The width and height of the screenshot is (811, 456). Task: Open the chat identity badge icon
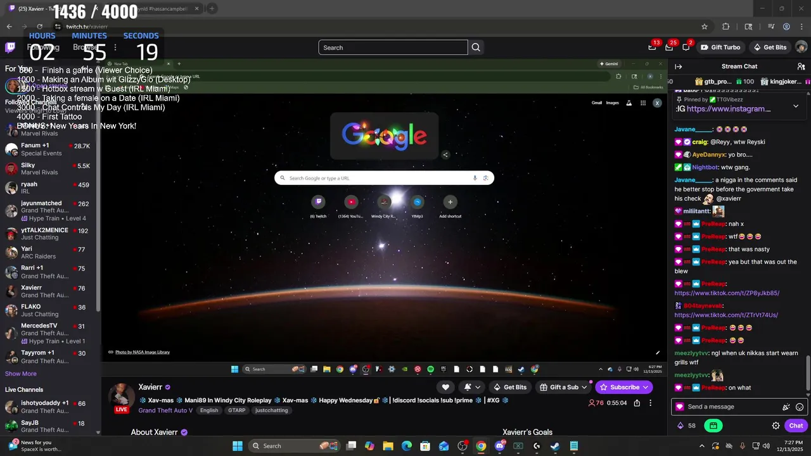pos(680,407)
